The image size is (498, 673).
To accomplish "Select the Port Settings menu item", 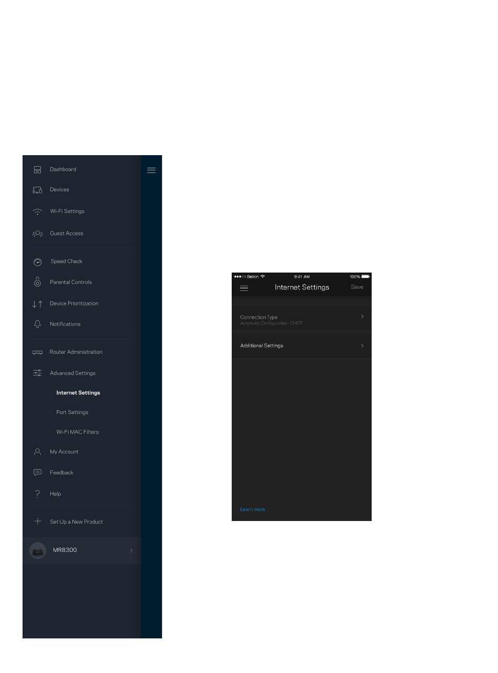I will (x=72, y=413).
